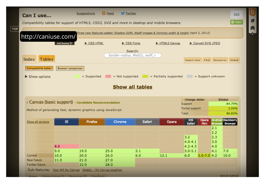Click the Safari column header
The height and width of the screenshot is (191, 265).
[x=147, y=122]
